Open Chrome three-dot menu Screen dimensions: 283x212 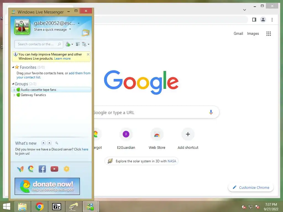(x=272, y=20)
